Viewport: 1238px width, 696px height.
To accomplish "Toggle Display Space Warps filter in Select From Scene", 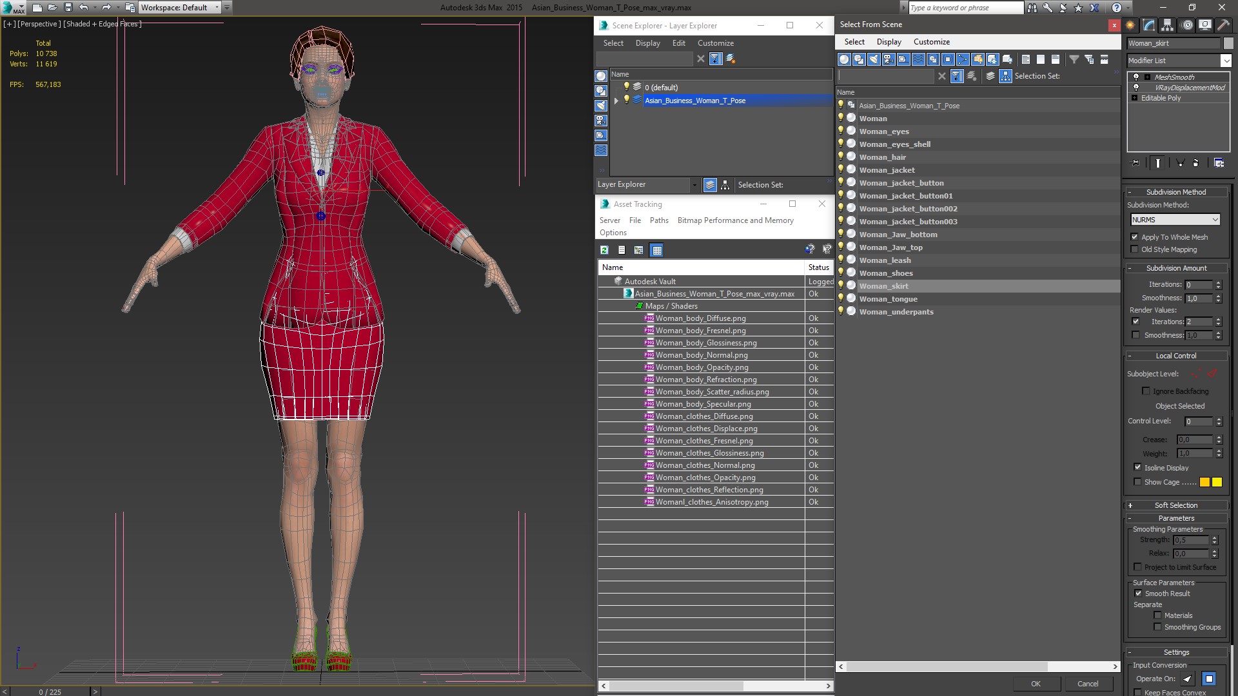I will (918, 59).
